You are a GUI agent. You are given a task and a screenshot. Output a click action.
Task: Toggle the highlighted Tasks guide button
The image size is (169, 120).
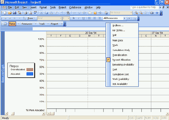12,24
